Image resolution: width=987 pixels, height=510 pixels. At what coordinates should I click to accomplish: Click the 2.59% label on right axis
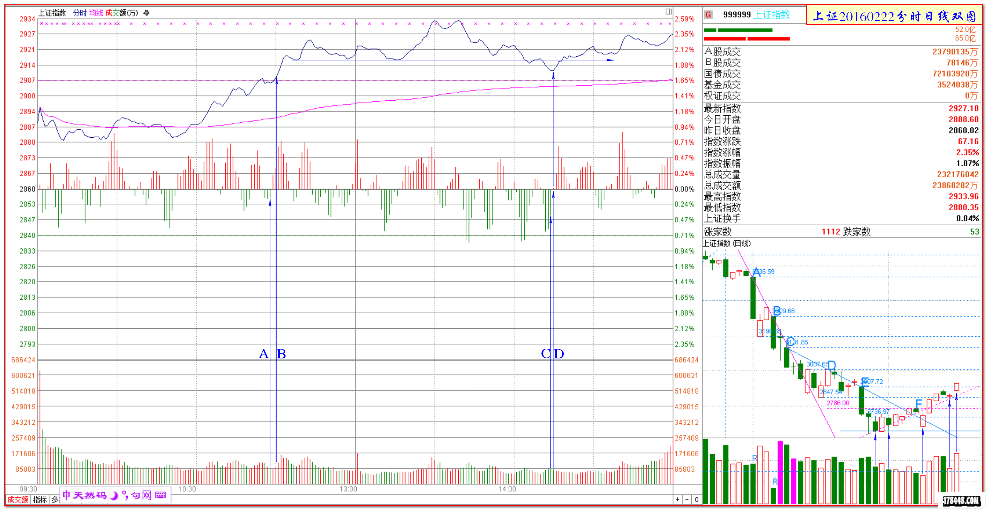(x=684, y=19)
